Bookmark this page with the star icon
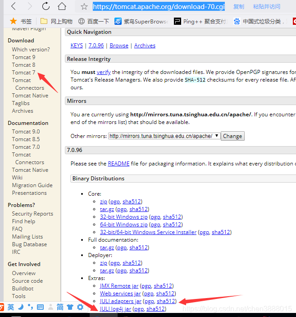Image resolution: width=296 pixels, height=317 pixels. click(84, 7)
